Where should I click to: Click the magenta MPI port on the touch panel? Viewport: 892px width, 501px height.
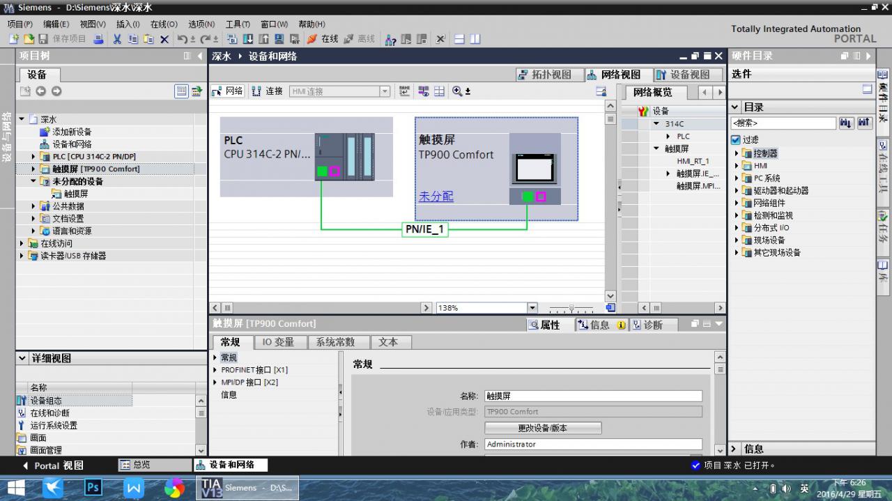tap(541, 196)
